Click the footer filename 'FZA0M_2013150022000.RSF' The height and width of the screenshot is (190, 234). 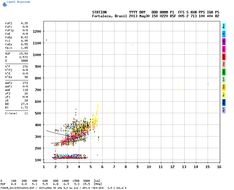pyautogui.click(x=18, y=188)
